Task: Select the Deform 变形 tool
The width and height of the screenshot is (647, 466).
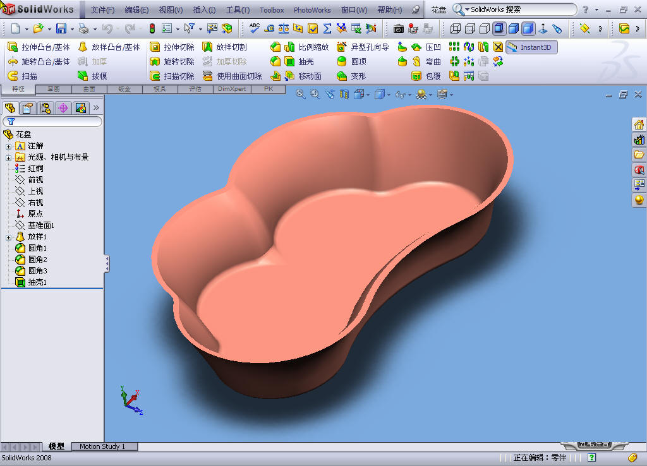Action: pyautogui.click(x=351, y=76)
